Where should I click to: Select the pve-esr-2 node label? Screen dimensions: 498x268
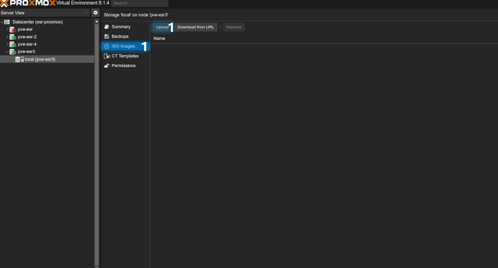[x=27, y=37]
